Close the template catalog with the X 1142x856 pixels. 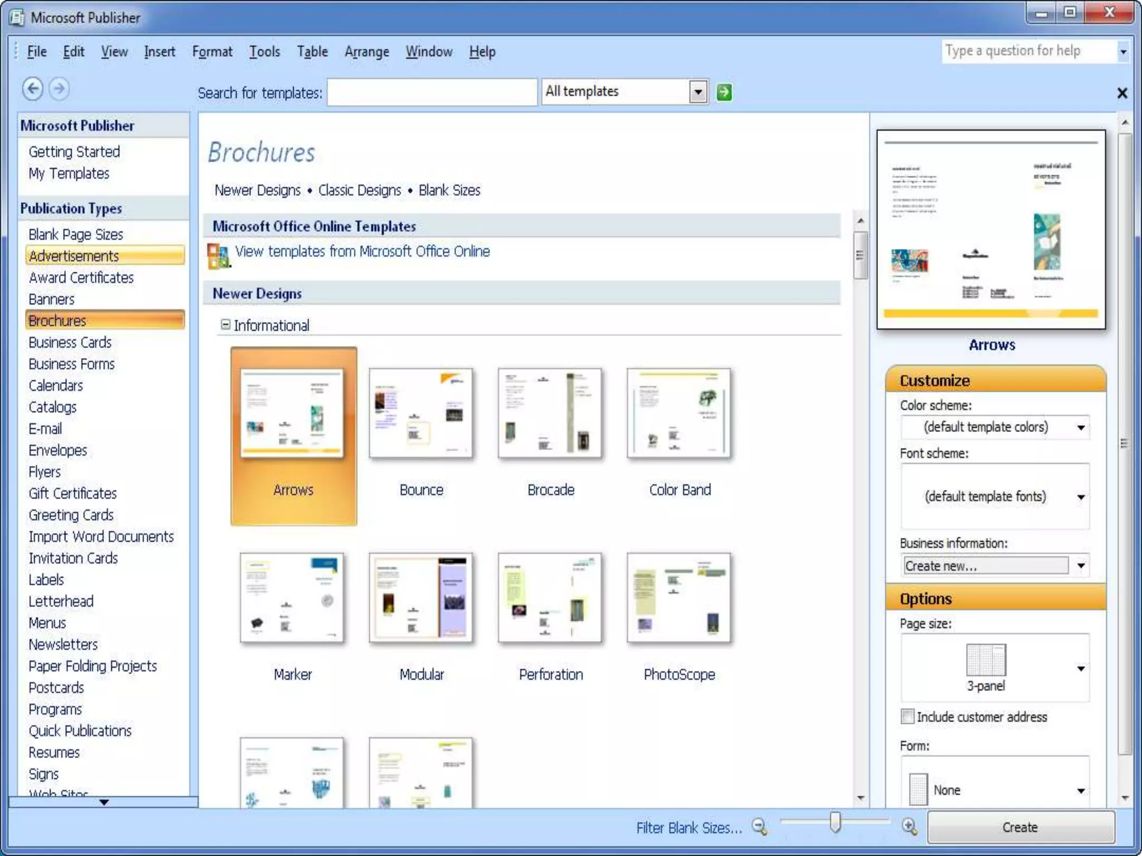click(1122, 93)
